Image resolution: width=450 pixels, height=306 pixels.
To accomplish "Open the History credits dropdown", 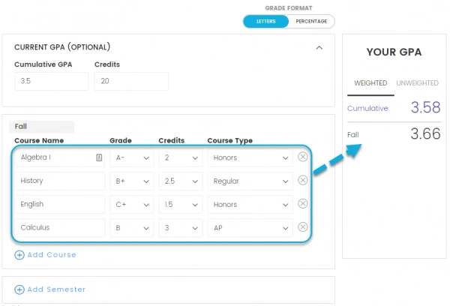I will coord(181,181).
